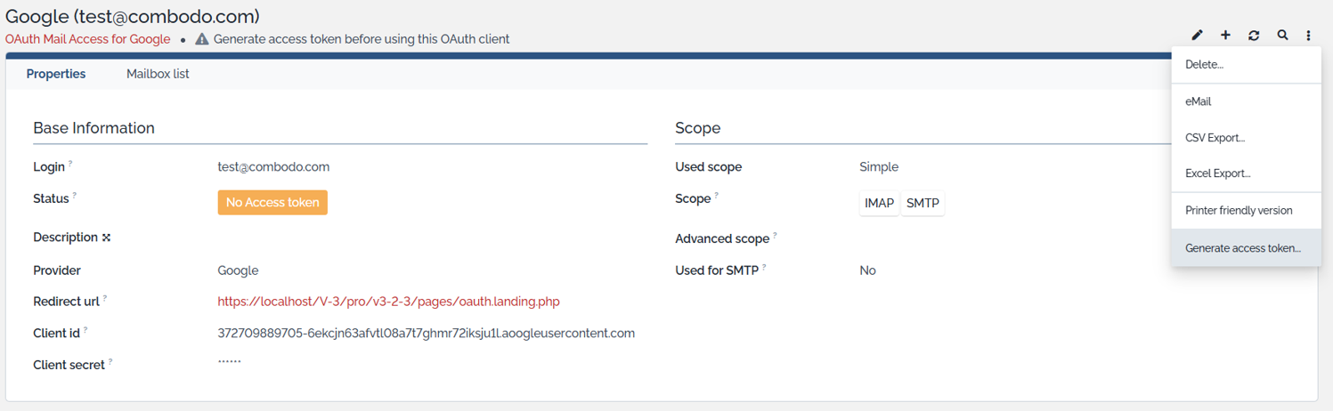Click the help mark next to Client secret
The image size is (1333, 411).
click(x=110, y=362)
